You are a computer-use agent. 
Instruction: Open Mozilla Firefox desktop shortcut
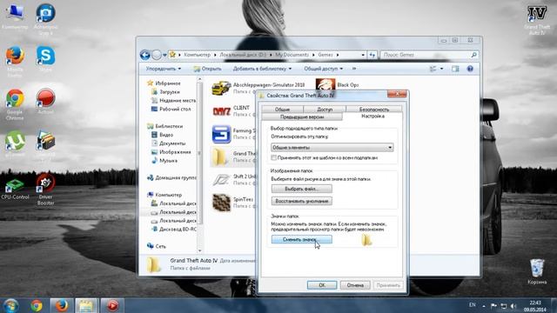[x=15, y=60]
